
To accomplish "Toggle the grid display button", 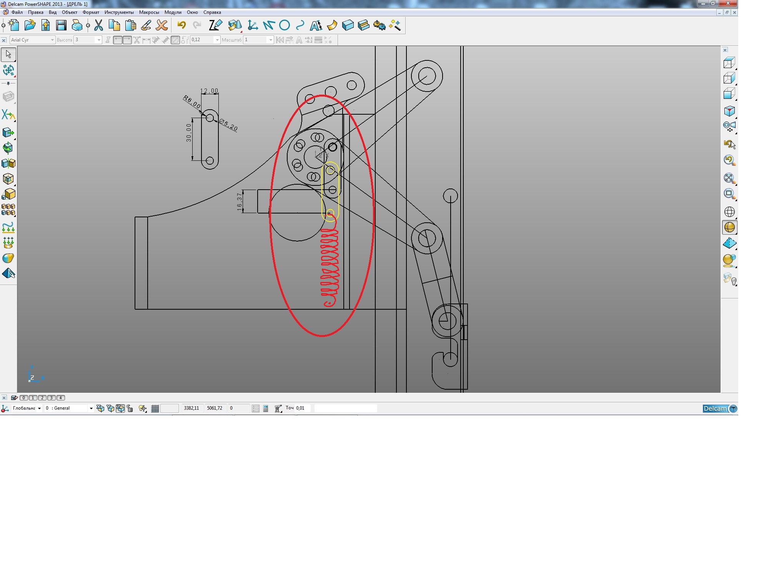I will (155, 409).
